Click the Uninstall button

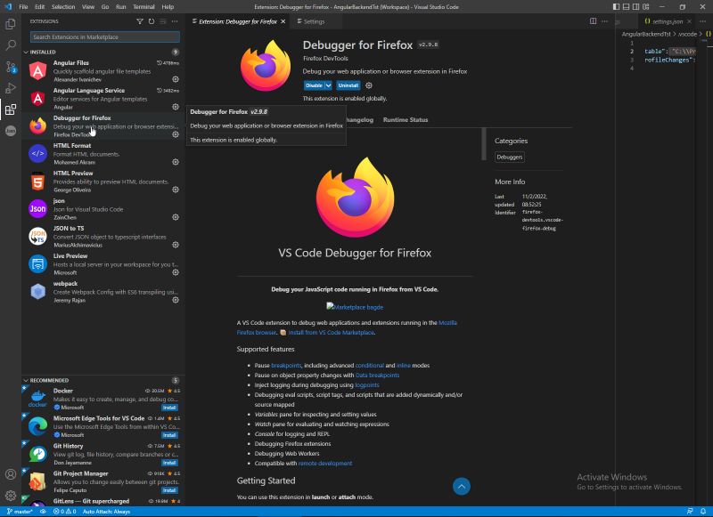pyautogui.click(x=348, y=85)
